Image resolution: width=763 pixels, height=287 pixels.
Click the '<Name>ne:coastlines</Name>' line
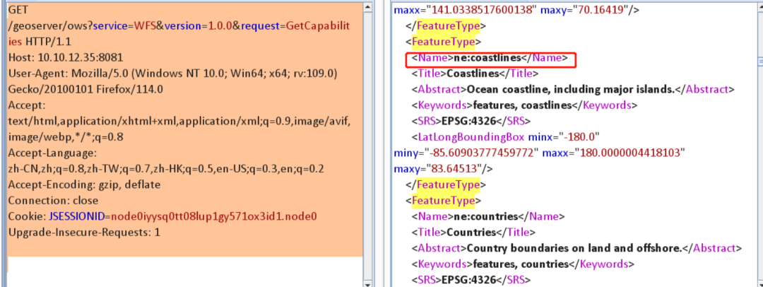tap(490, 58)
